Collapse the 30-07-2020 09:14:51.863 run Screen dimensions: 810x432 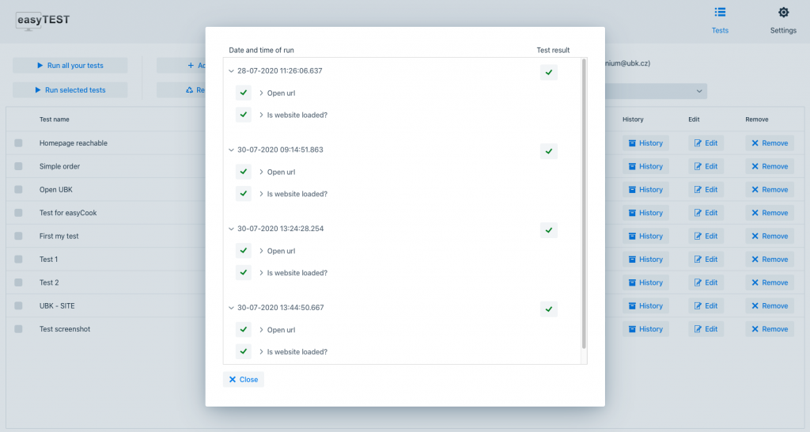pos(232,150)
